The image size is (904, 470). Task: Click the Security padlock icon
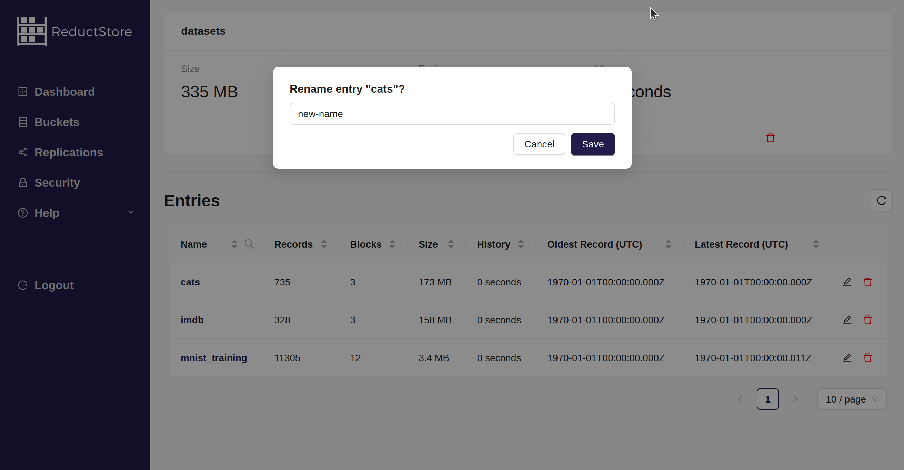click(x=23, y=182)
